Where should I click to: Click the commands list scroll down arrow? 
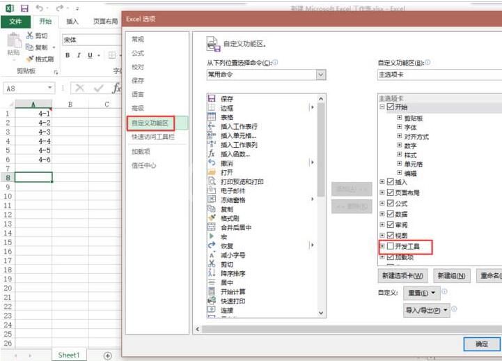point(321,313)
